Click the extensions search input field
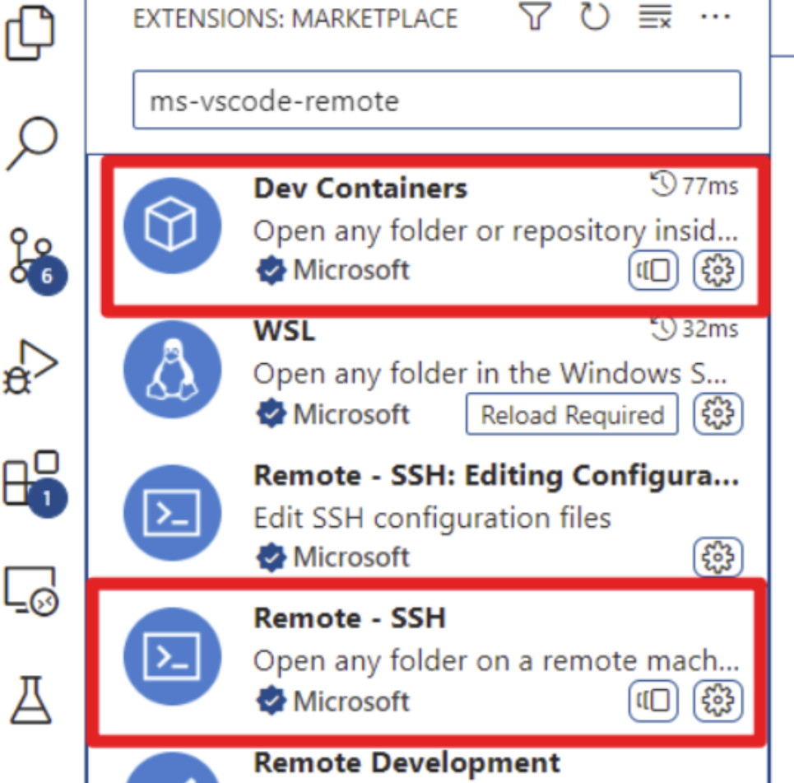The image size is (794, 783). click(x=436, y=100)
